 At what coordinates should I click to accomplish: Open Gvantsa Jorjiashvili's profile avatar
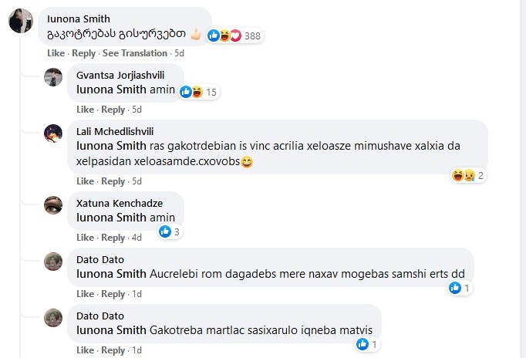tap(53, 77)
